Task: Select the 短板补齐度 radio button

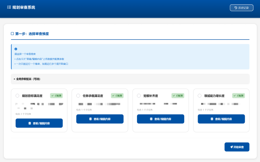Action: point(139,96)
